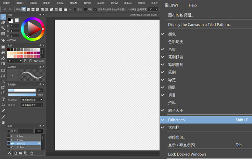Select the Eraser tool
This screenshot has height=159, width=252.
(x=3, y=23)
